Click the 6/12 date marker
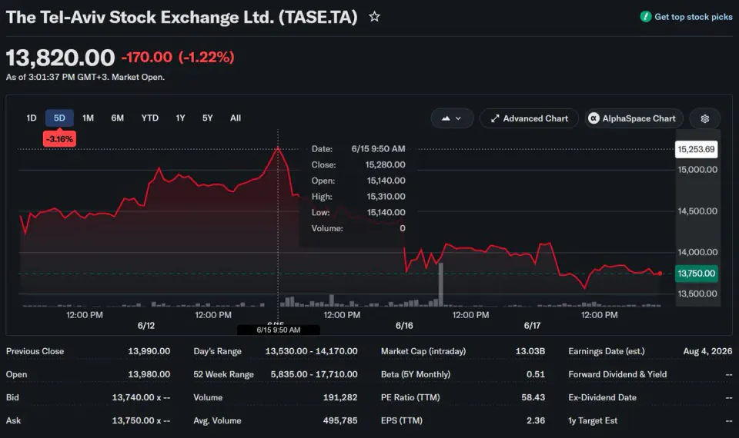 click(146, 326)
